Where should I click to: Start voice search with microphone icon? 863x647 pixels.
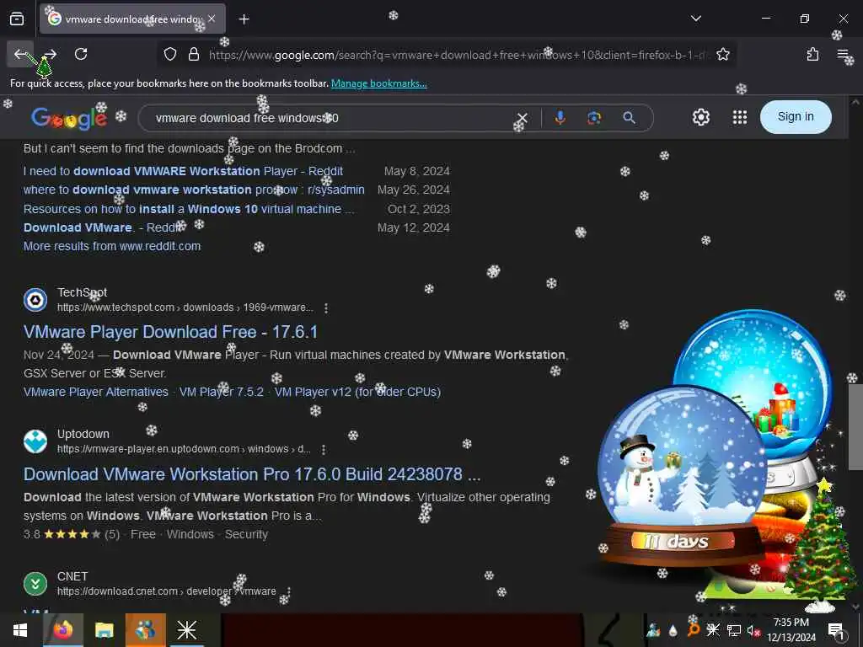(x=560, y=118)
